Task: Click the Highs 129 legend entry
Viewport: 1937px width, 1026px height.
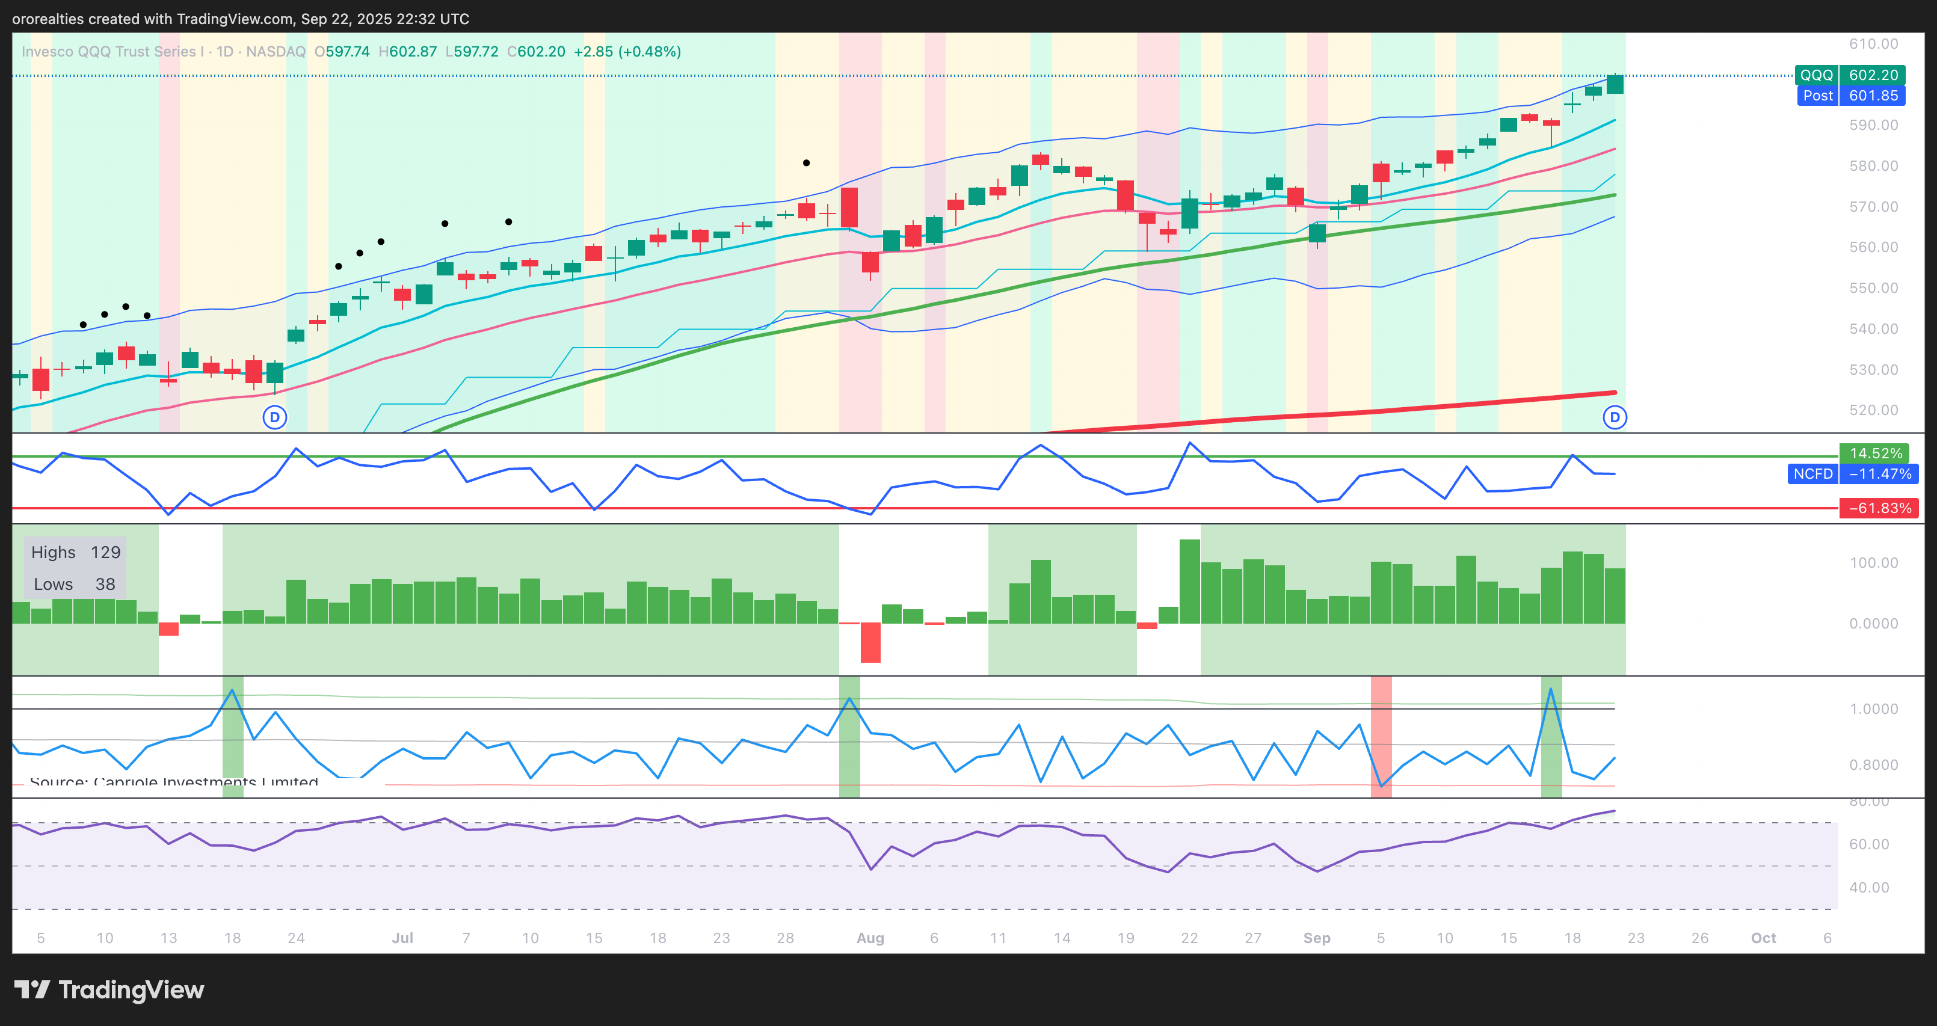Action: [75, 553]
